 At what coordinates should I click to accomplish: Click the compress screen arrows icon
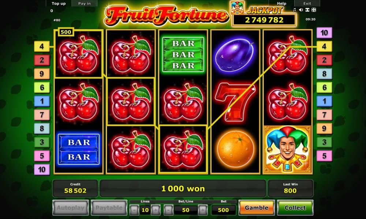point(307,10)
